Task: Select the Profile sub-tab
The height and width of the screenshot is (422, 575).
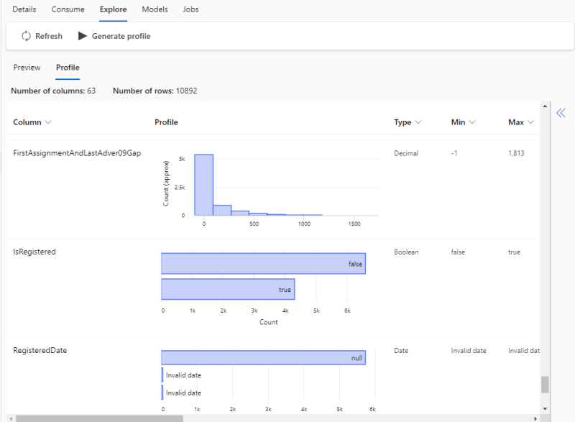Action: [68, 68]
